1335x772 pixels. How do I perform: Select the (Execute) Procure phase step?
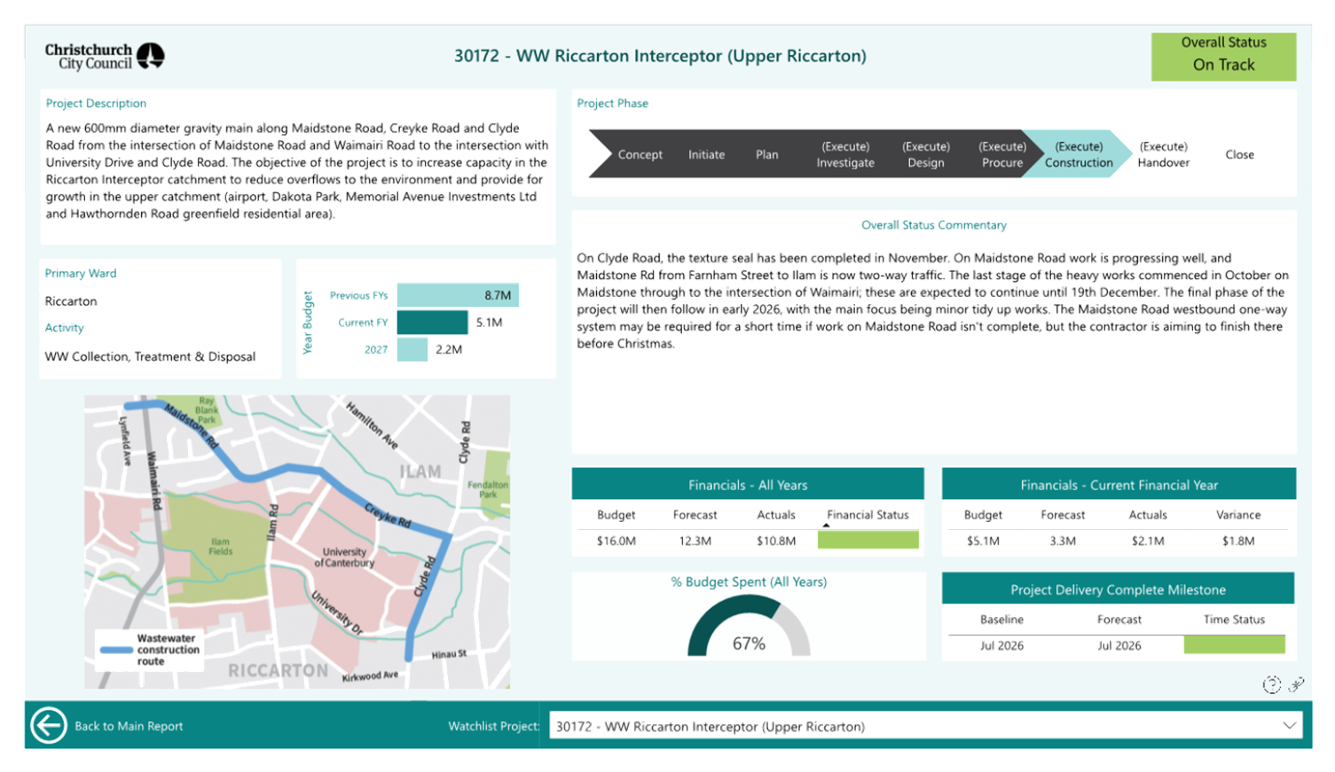coord(1001,154)
